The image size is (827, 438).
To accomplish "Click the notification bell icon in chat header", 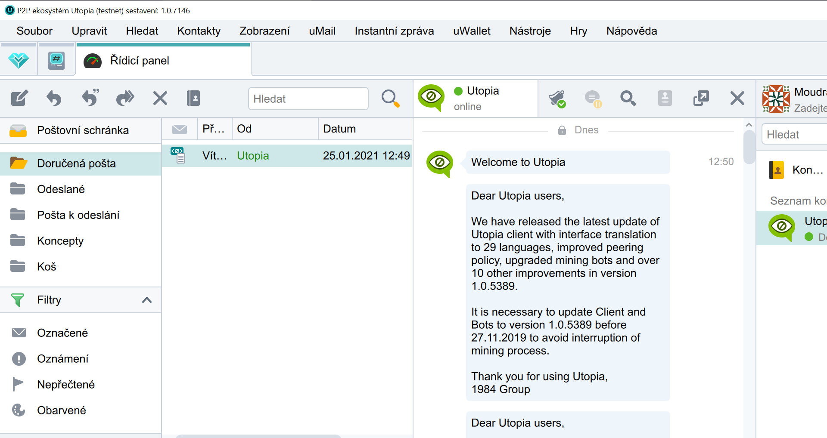I will [557, 99].
